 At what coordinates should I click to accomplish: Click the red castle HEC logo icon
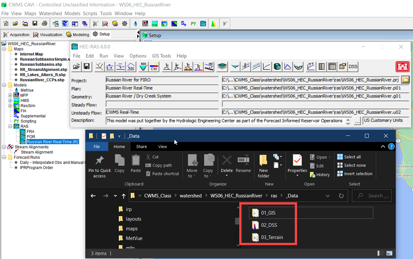(402, 67)
